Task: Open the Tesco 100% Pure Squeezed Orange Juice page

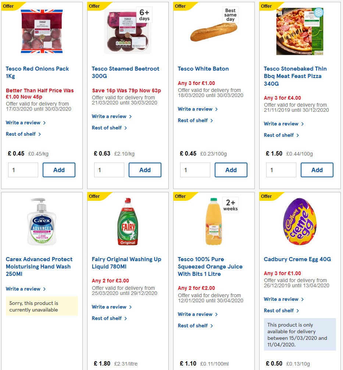Action: pos(210,266)
